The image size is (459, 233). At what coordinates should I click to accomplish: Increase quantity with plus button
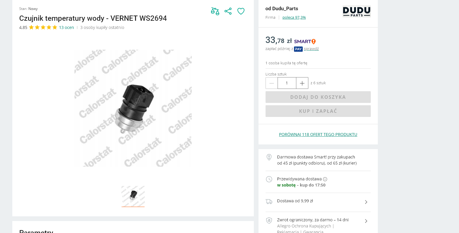click(x=302, y=83)
